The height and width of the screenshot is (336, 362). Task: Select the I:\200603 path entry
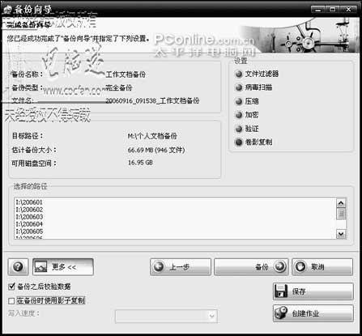[x=29, y=217]
